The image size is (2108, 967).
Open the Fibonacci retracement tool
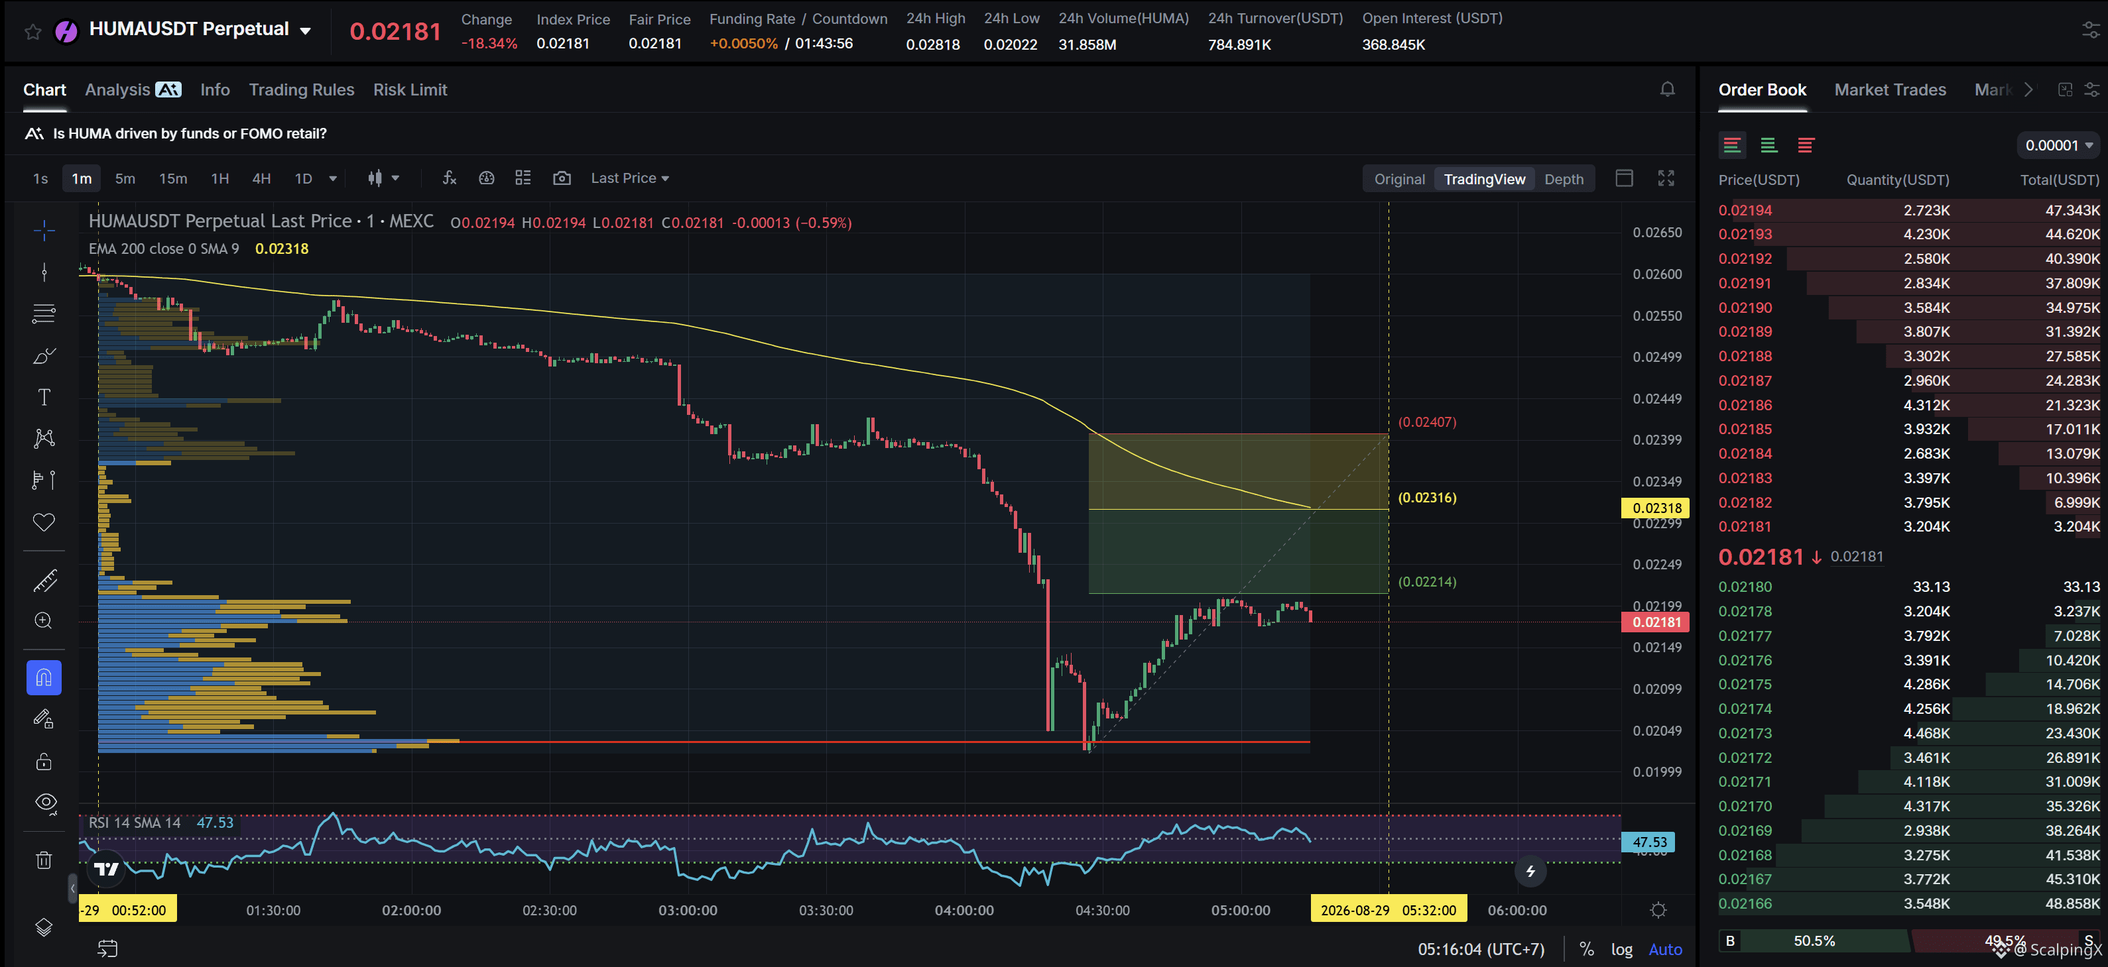tap(44, 313)
